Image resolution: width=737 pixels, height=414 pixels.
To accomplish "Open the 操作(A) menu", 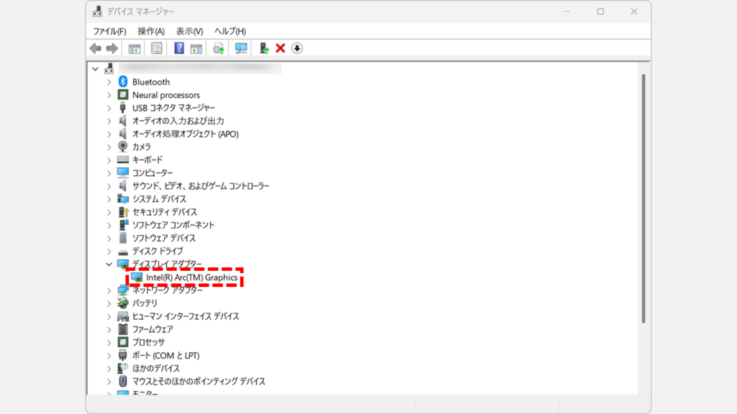I will pyautogui.click(x=151, y=32).
